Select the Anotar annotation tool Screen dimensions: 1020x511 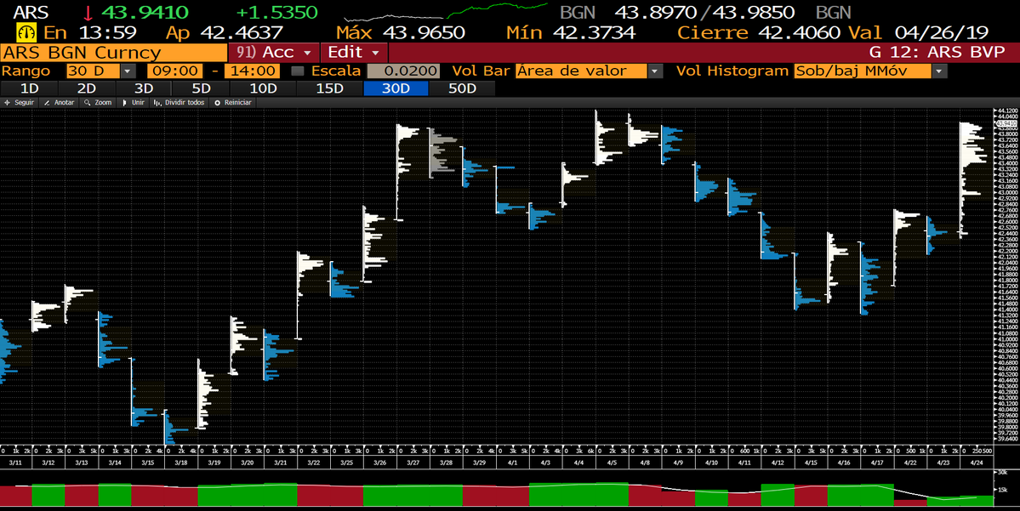pos(60,103)
